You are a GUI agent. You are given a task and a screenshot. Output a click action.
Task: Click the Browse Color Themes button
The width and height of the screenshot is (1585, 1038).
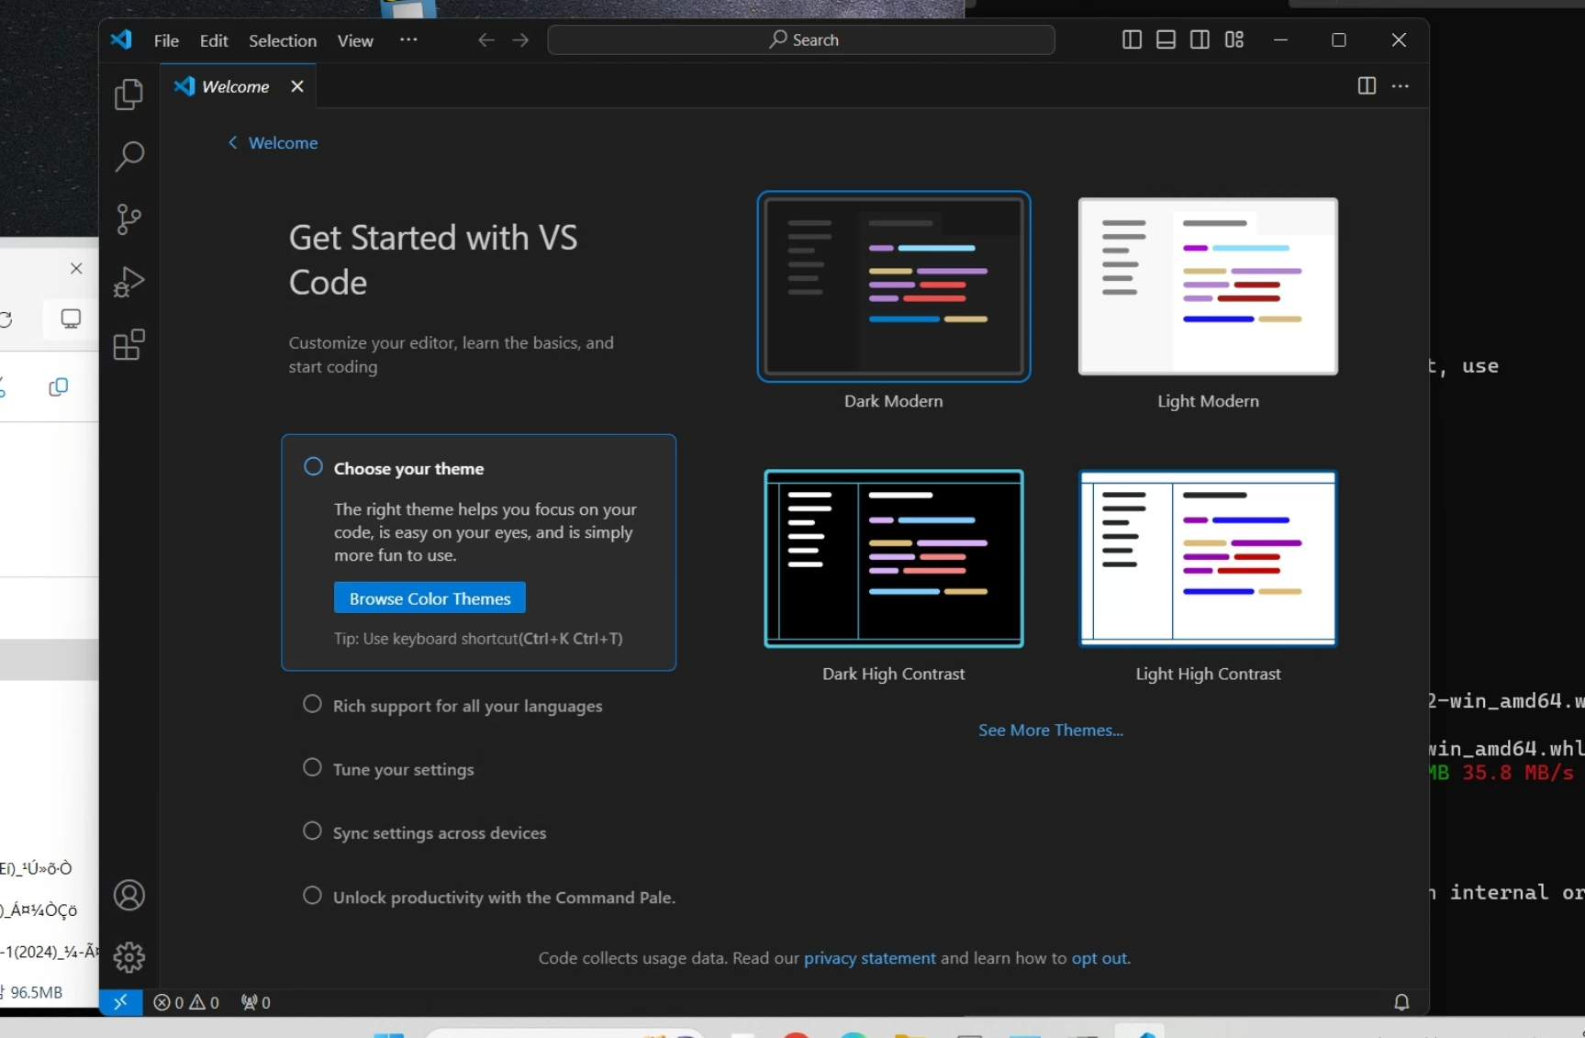[x=430, y=598]
